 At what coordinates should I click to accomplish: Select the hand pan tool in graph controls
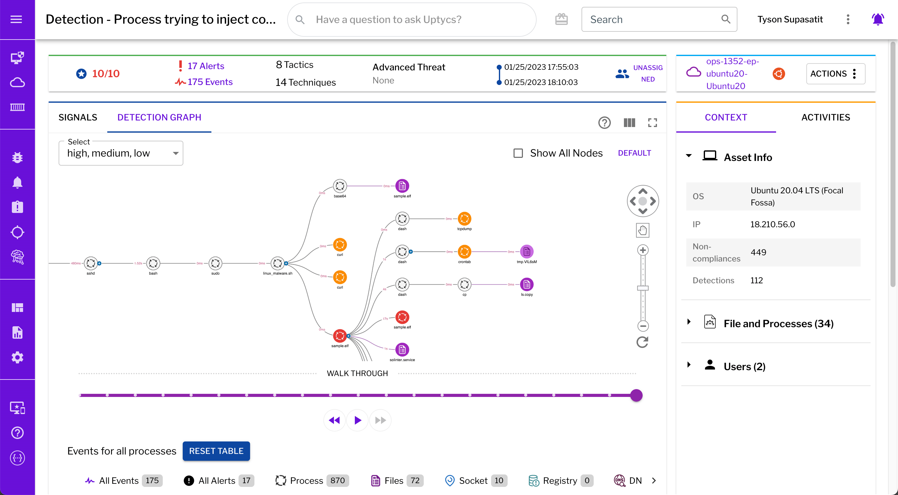642,230
